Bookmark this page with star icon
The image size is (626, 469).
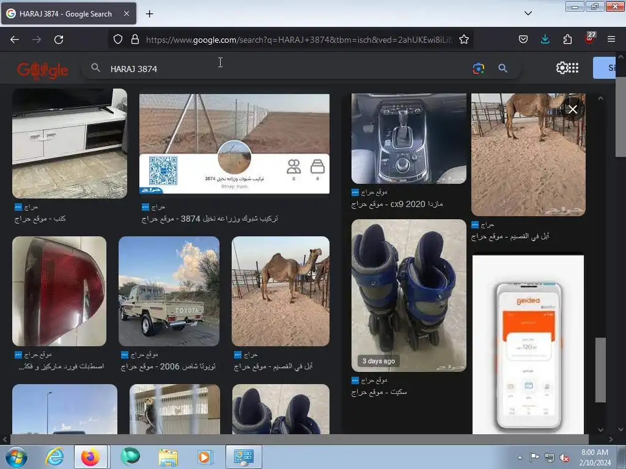[463, 39]
